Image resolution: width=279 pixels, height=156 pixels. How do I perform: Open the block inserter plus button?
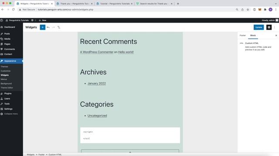click(x=43, y=27)
